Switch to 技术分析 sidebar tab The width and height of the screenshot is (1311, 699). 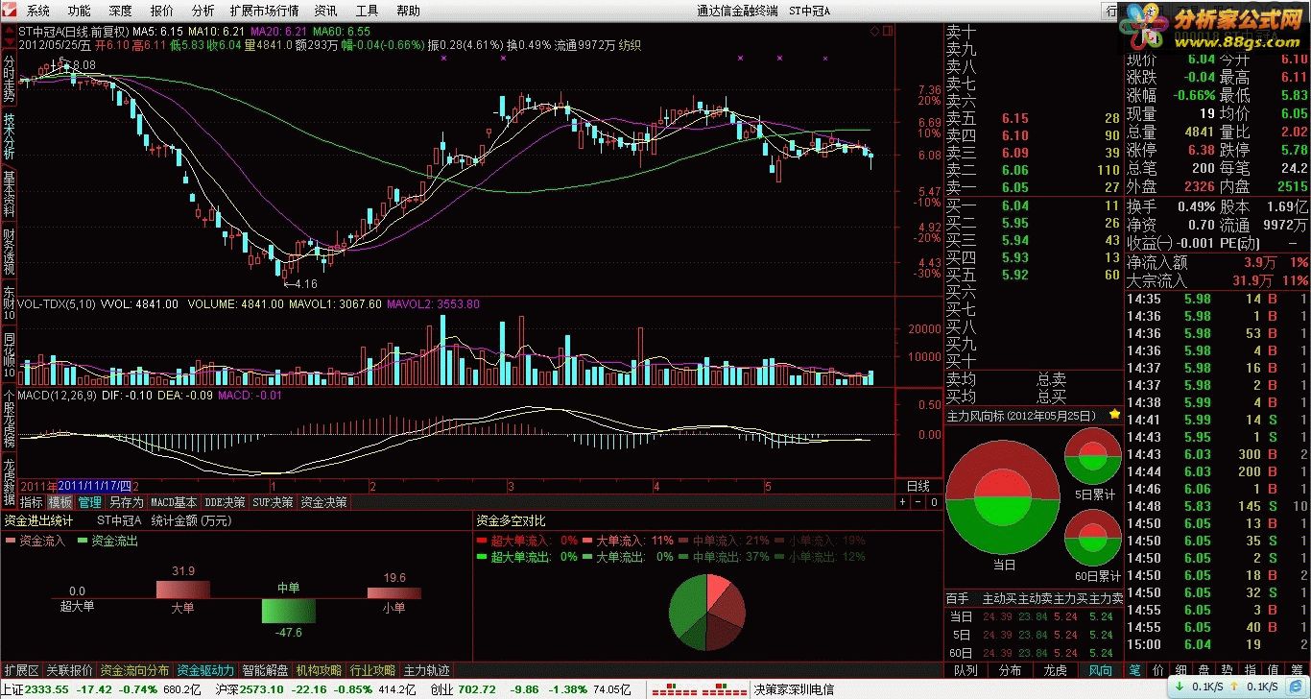9,137
